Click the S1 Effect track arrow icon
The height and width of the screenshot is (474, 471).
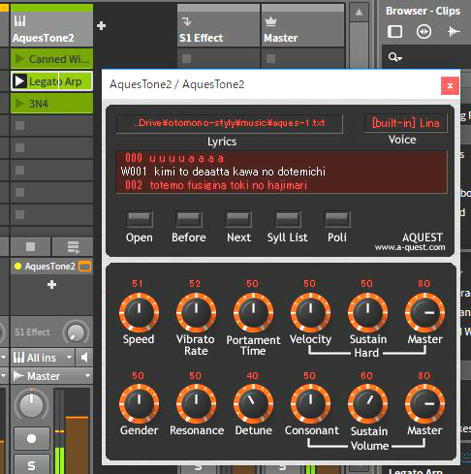(187, 21)
